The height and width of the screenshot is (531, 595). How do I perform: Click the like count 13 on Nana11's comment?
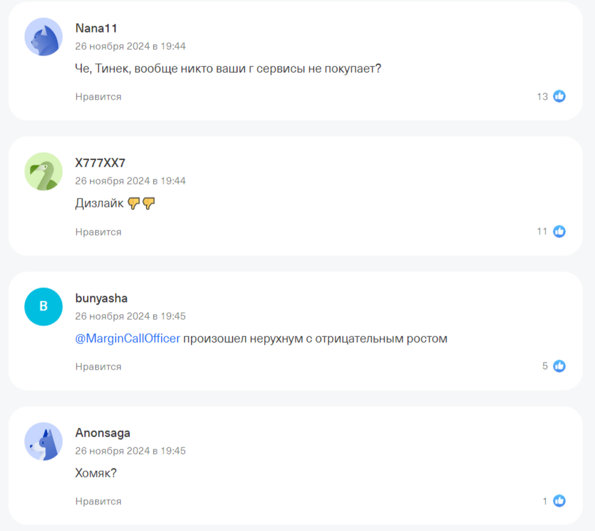[x=543, y=96]
